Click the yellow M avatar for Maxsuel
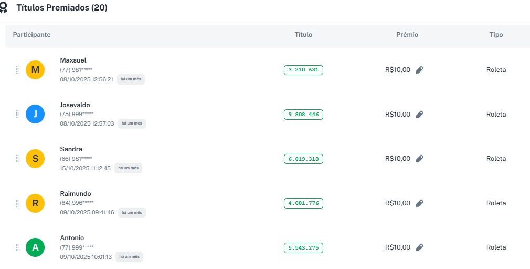This screenshot has width=530, height=269. point(35,70)
